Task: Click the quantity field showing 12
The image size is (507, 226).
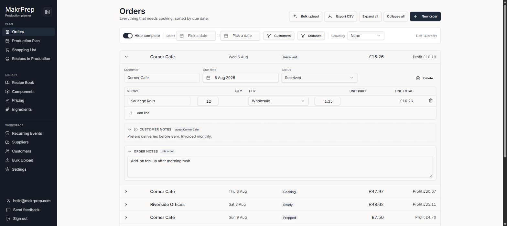Action: (x=208, y=101)
